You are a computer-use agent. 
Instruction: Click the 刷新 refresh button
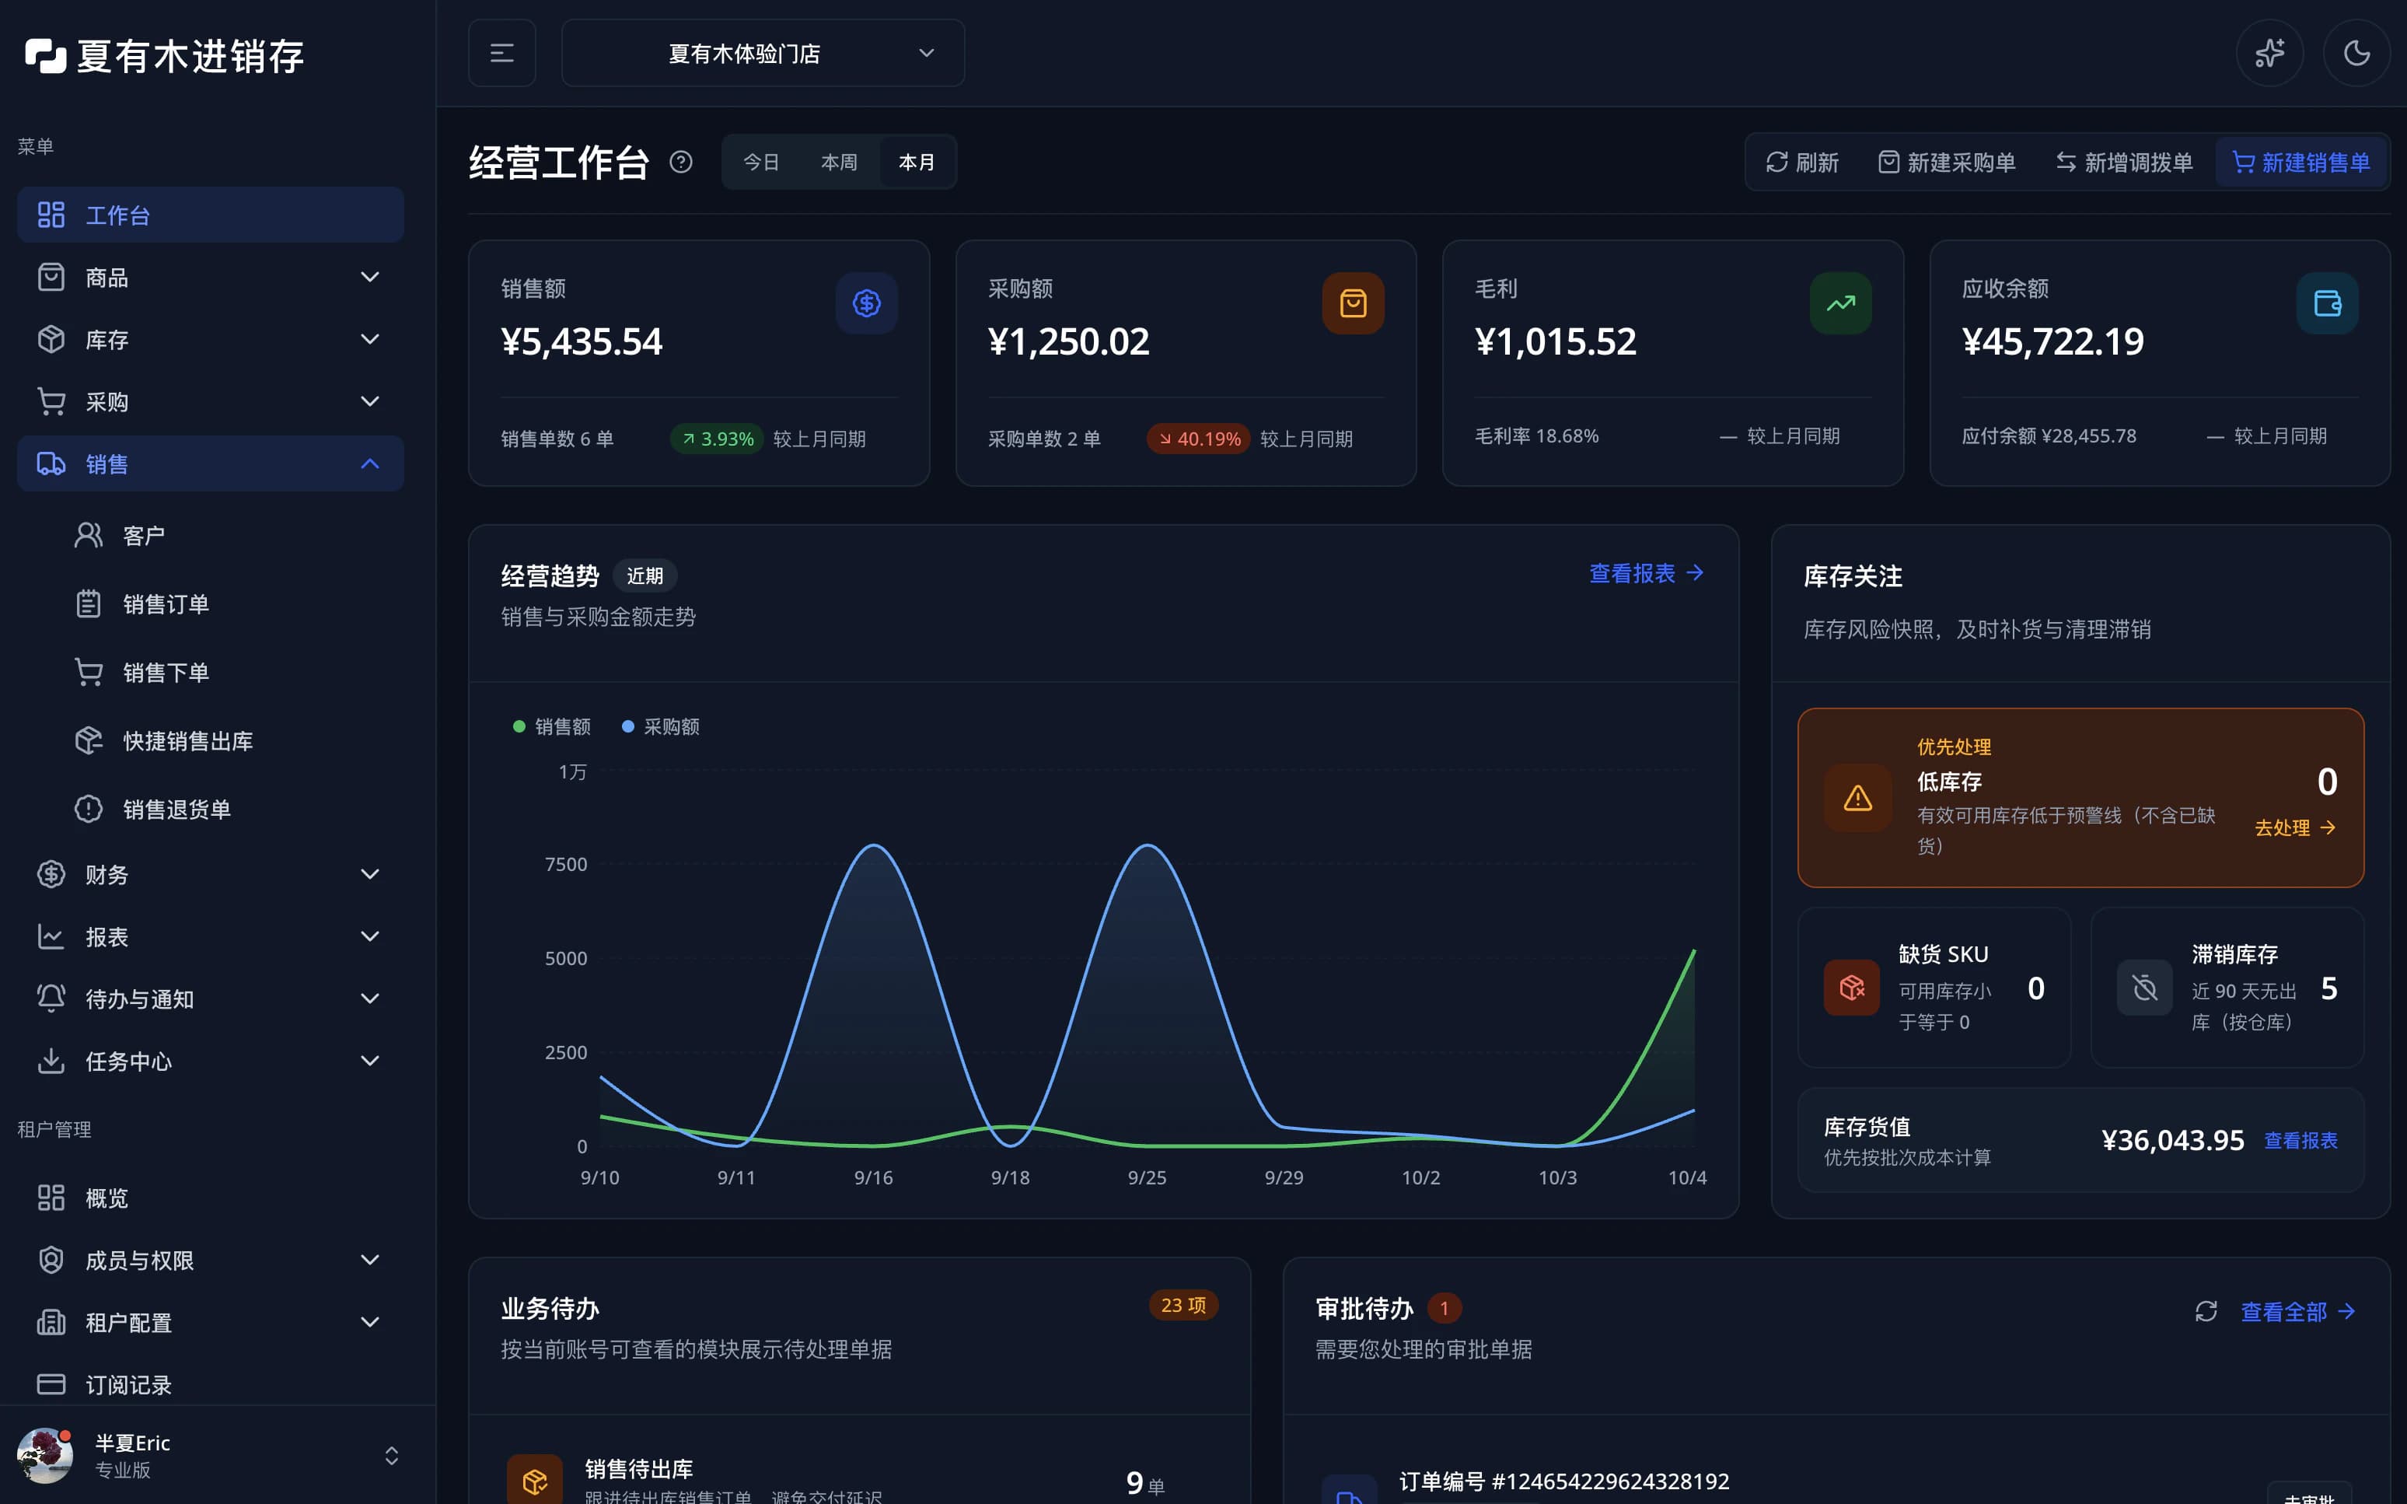pyautogui.click(x=1801, y=162)
